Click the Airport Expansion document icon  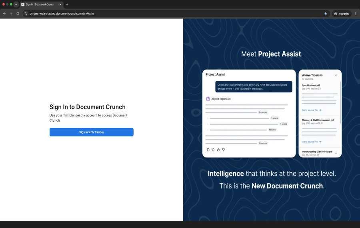(208, 99)
